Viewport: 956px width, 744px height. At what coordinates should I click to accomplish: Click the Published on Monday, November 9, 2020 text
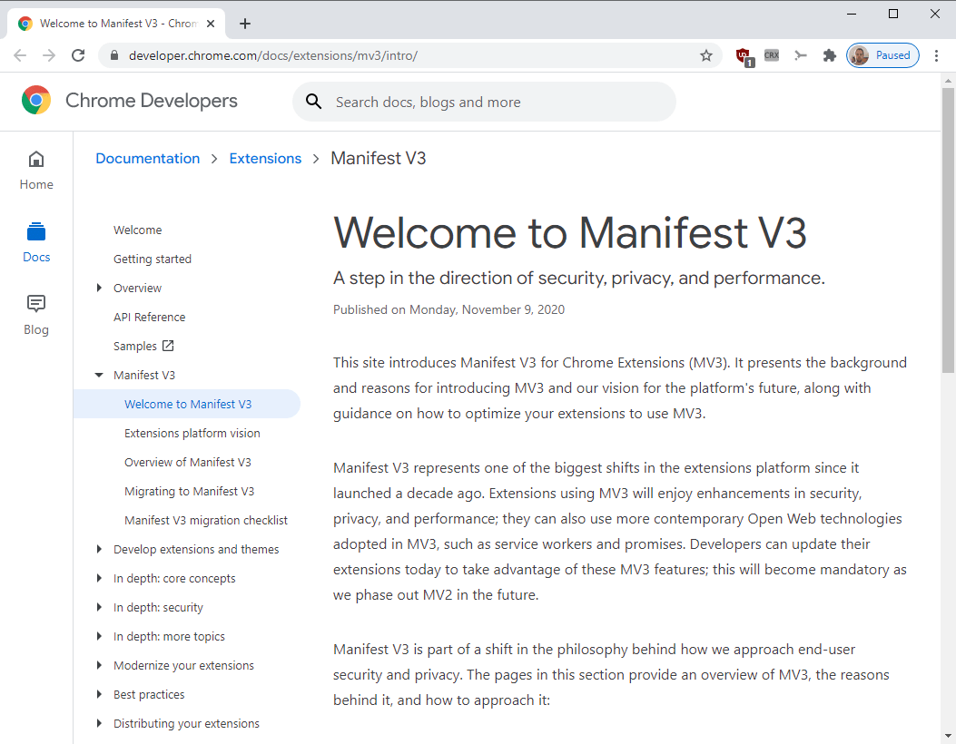point(448,309)
